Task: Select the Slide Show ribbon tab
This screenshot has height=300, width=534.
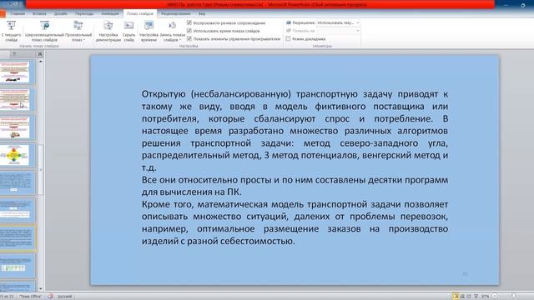Action: (140, 13)
